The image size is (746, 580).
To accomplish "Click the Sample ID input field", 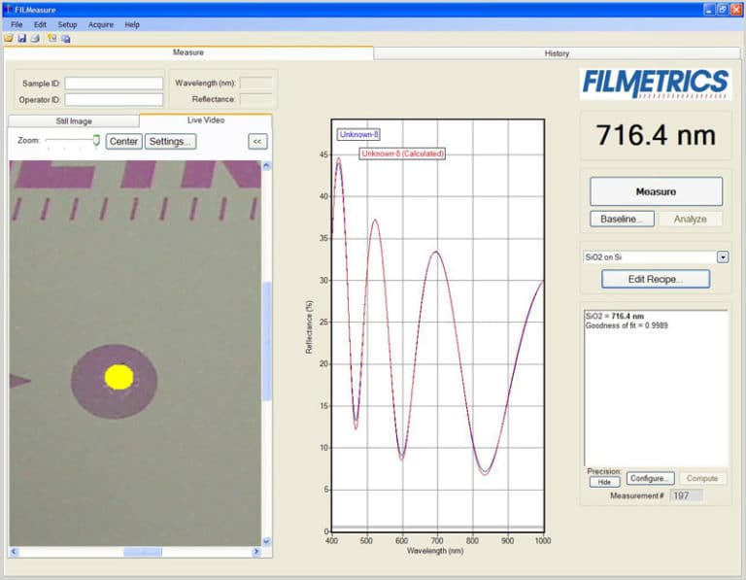I will (114, 84).
